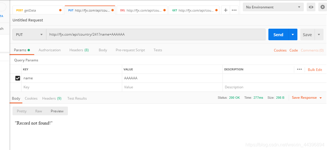Click the description cell of name row

click(x=275, y=78)
